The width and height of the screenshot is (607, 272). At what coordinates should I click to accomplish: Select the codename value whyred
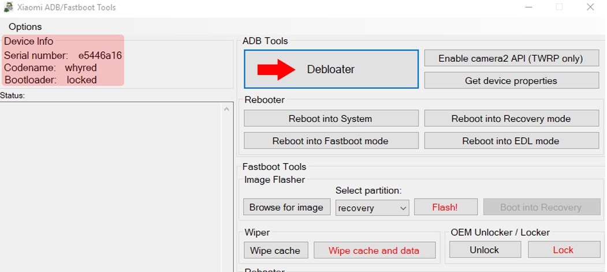[x=80, y=68]
